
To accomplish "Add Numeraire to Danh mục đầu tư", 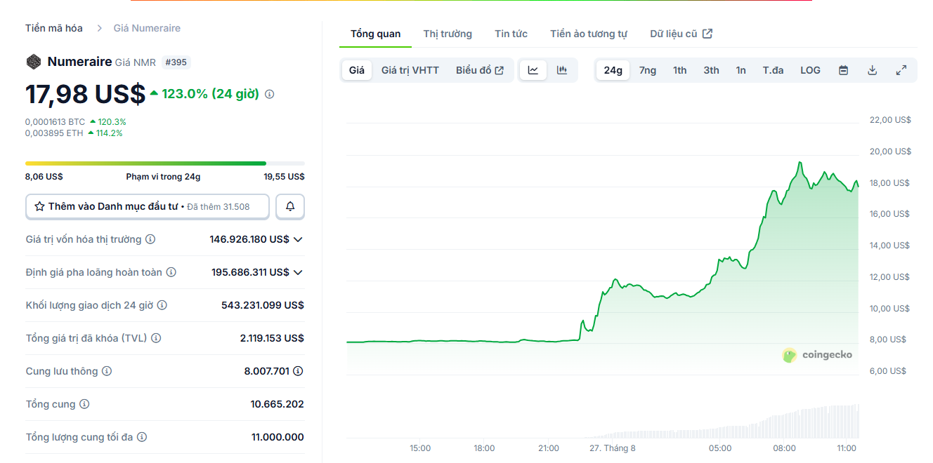I will (x=148, y=207).
